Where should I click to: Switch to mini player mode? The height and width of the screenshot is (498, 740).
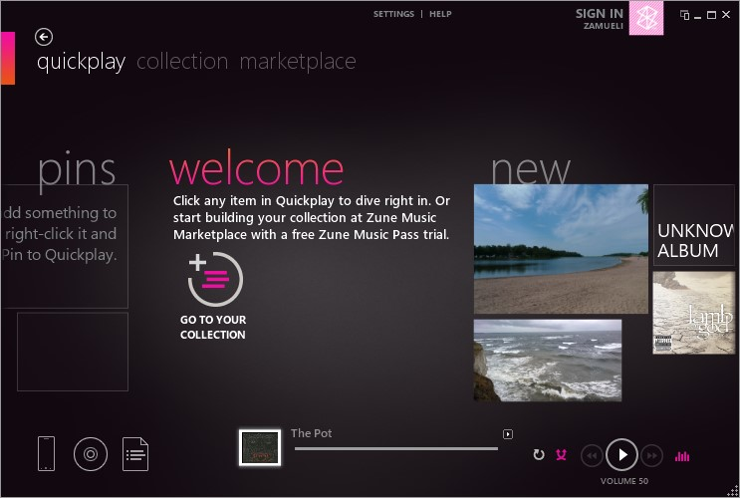coord(684,15)
